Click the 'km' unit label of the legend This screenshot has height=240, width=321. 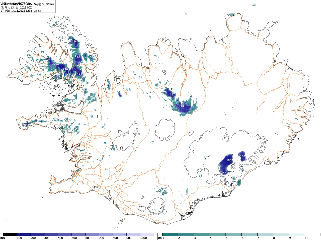pos(159,238)
